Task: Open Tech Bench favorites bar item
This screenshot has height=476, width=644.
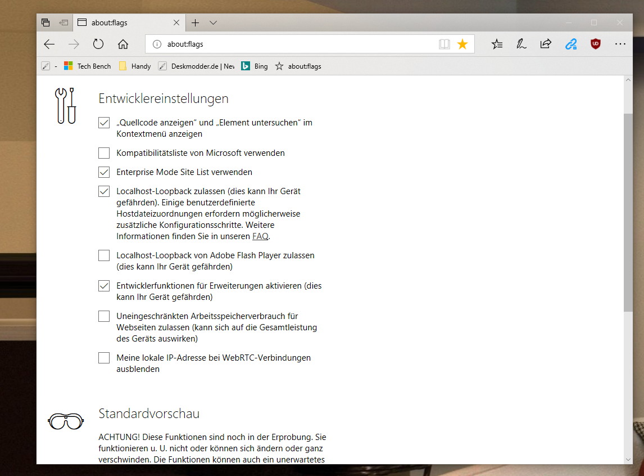Action: coord(88,66)
